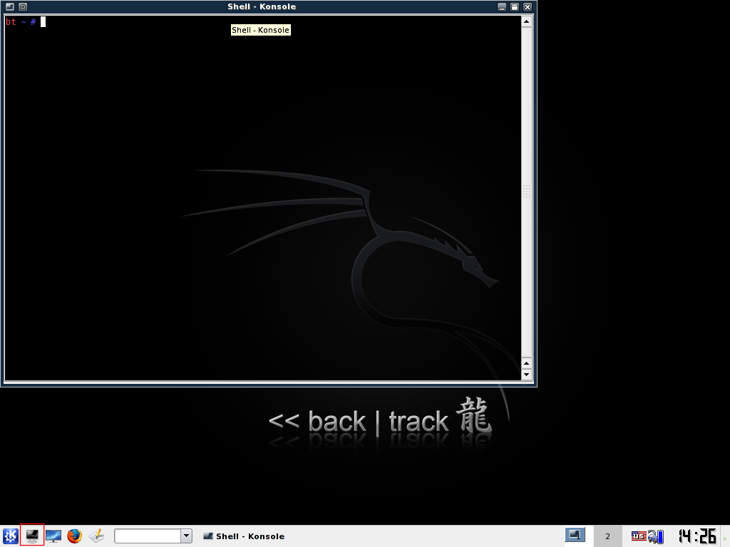
Task: Click the bottom scroll-down arrow in Konsole
Action: 527,375
